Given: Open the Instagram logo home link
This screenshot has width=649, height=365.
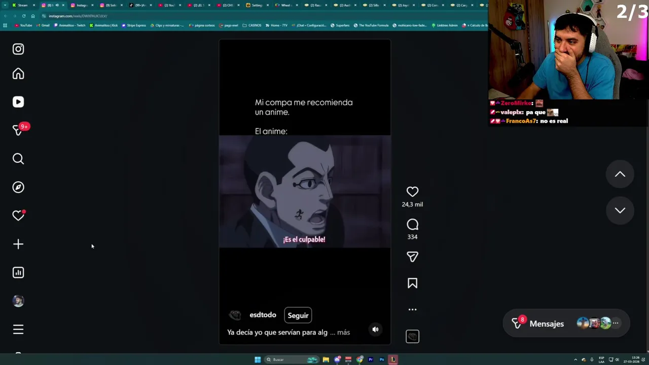Looking at the screenshot, I should [18, 49].
